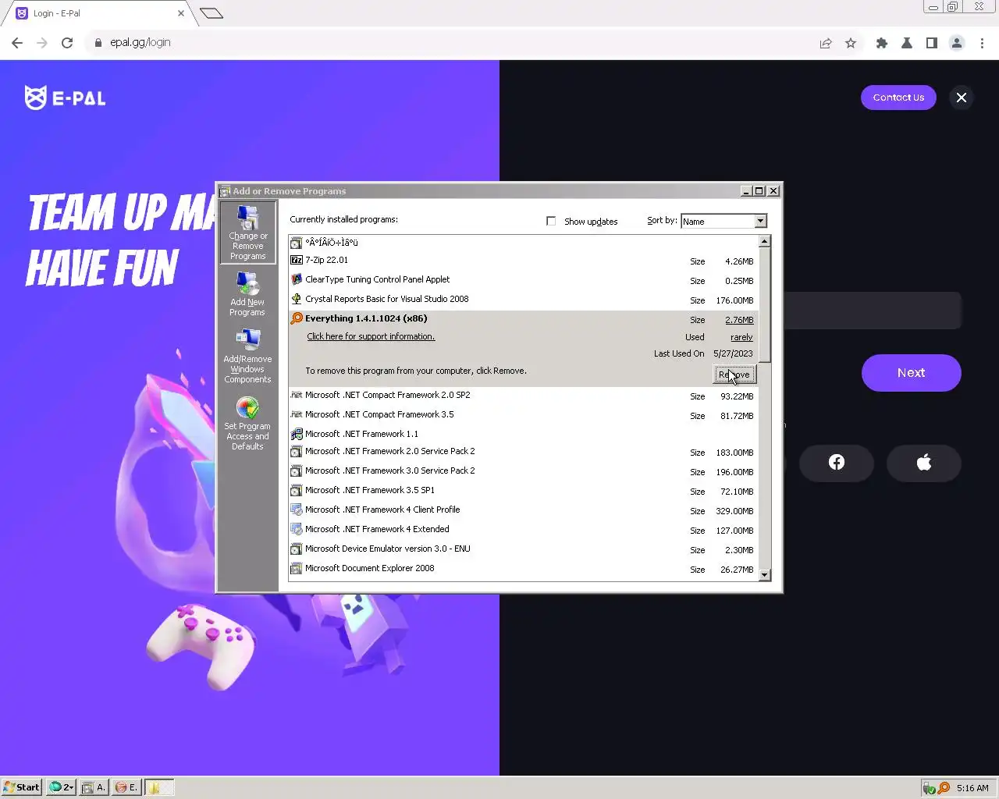Viewport: 999px width, 799px height.
Task: Open the browser extensions puzzle icon
Action: (x=882, y=43)
